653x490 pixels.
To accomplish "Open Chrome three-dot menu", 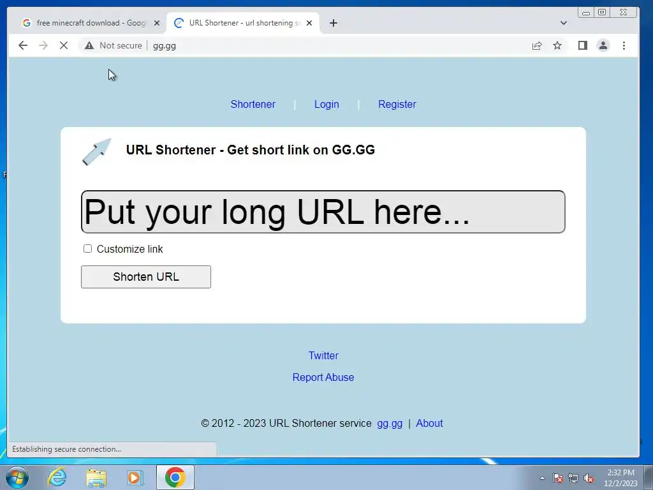I will tap(624, 45).
